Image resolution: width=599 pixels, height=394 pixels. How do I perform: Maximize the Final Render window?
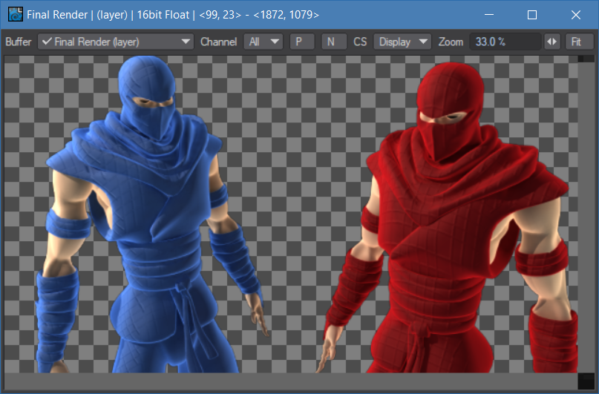click(531, 14)
